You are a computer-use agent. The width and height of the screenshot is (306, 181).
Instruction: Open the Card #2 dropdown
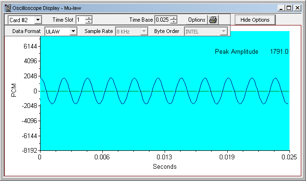(x=38, y=20)
